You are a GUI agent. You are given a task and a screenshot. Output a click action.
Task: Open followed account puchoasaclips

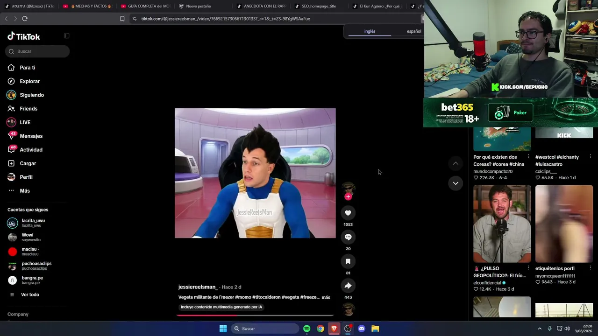click(30, 266)
